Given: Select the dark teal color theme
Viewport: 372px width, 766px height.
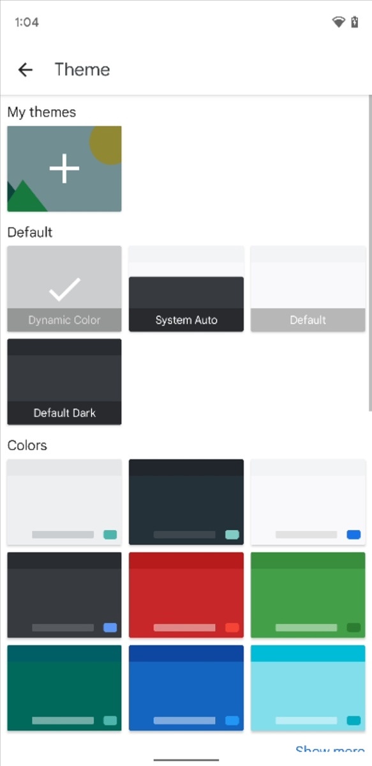Looking at the screenshot, I should click(64, 687).
